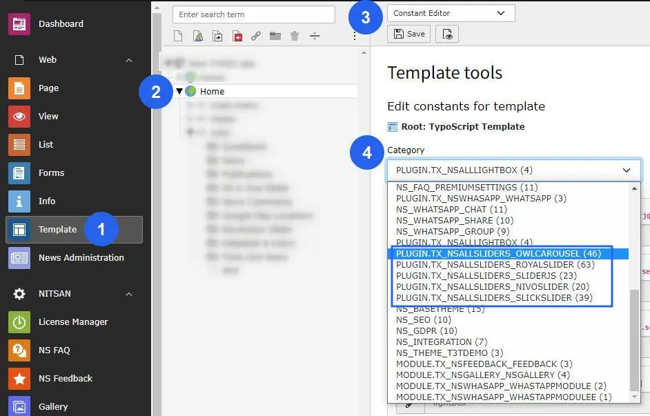The height and width of the screenshot is (416, 650).
Task: Collapse the Web module group
Action: coord(129,60)
